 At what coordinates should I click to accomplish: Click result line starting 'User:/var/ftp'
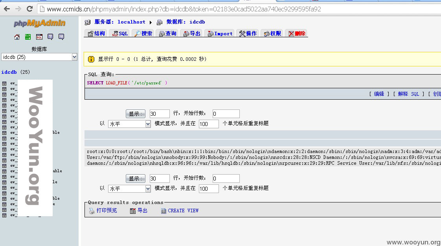click(x=264, y=157)
